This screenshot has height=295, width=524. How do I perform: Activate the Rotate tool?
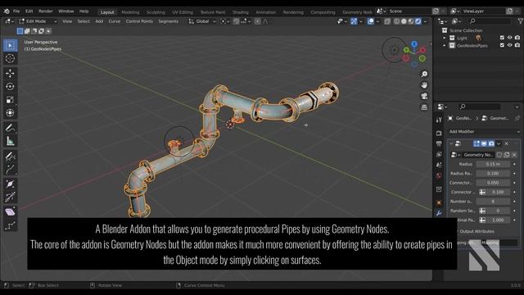(x=10, y=86)
